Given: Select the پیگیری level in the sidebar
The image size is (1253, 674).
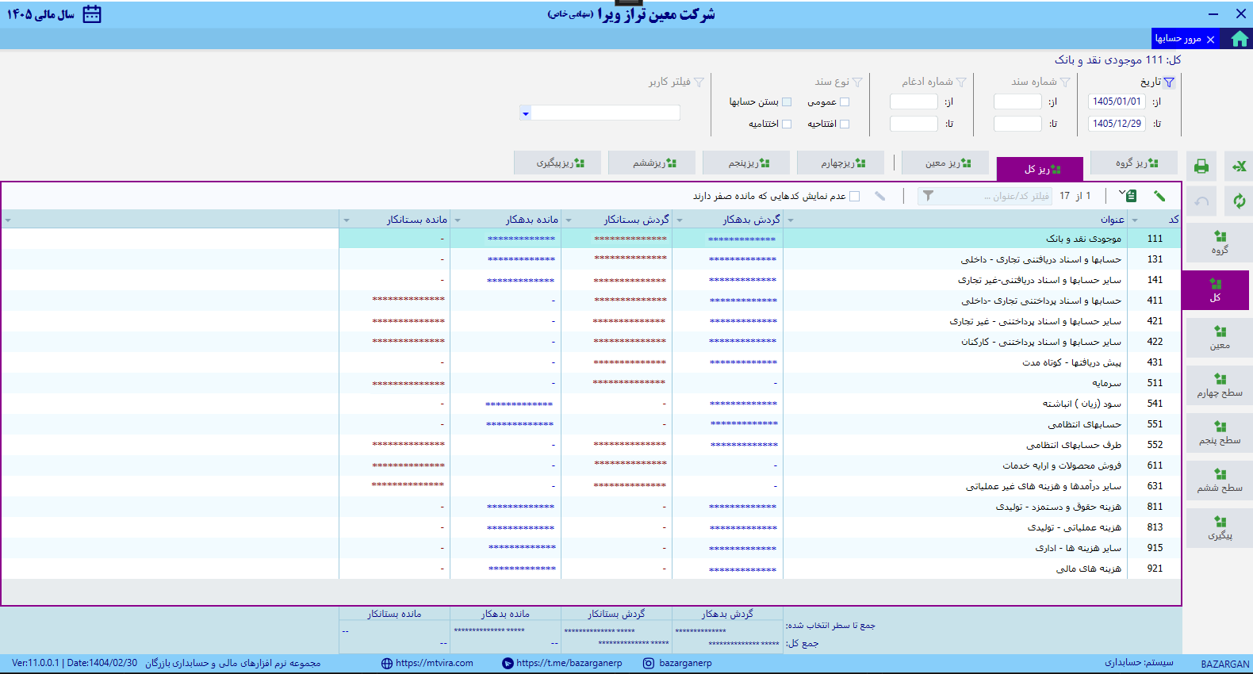Looking at the screenshot, I should pyautogui.click(x=1220, y=528).
